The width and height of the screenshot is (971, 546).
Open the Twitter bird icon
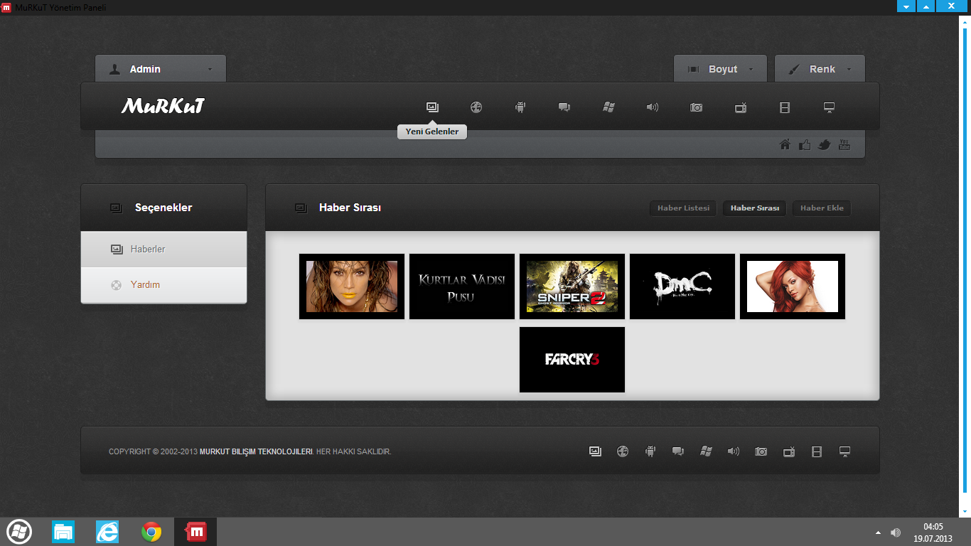click(x=825, y=145)
